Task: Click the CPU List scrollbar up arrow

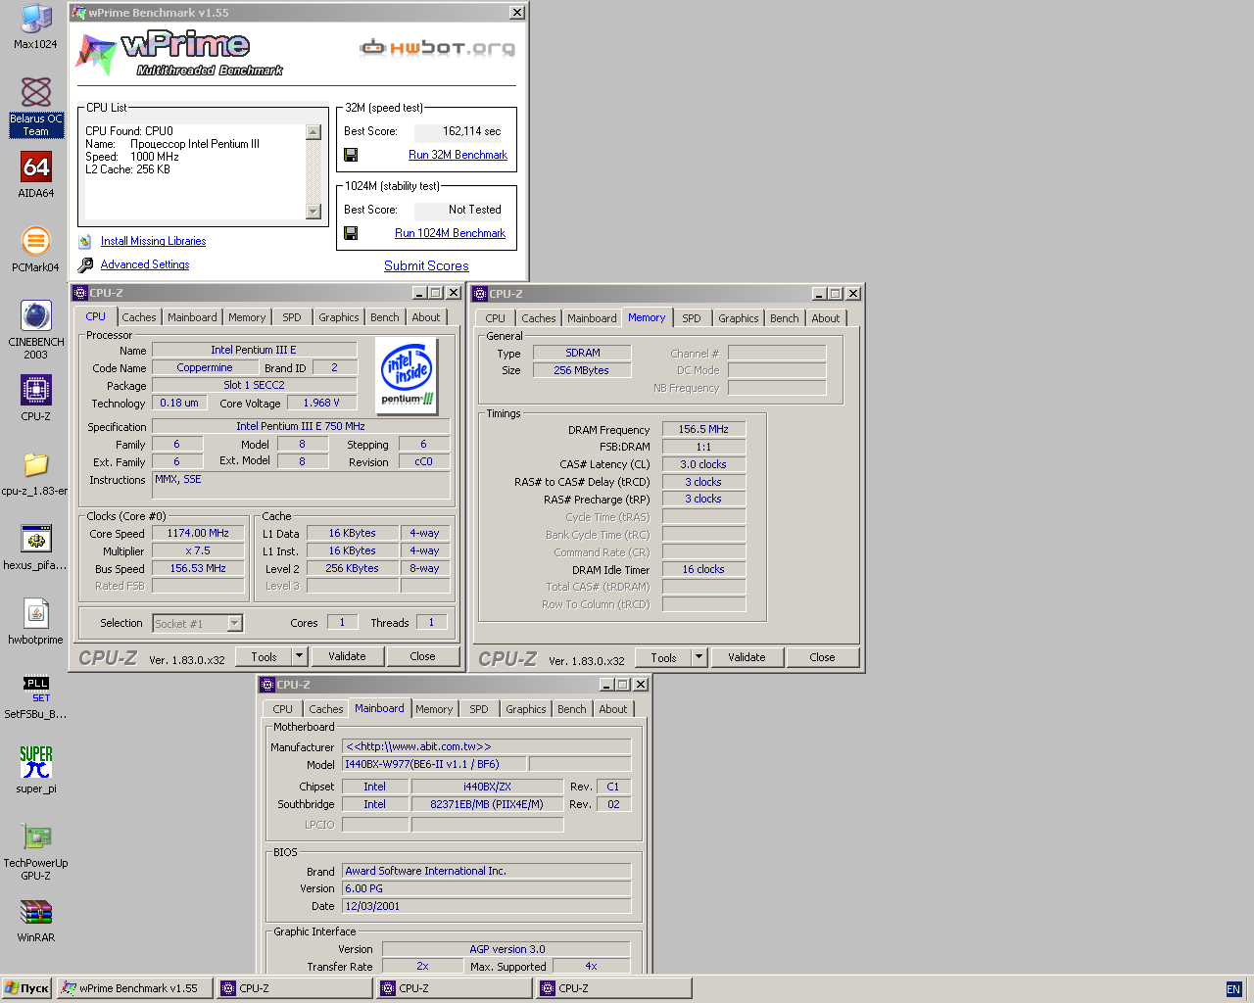Action: (313, 132)
